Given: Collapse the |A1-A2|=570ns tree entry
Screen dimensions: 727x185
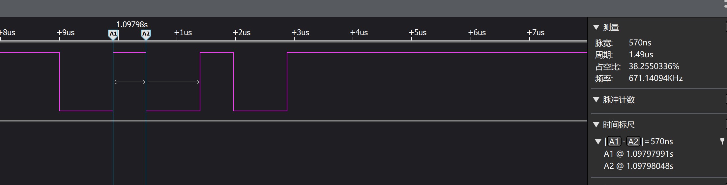Looking at the screenshot, I should [x=598, y=142].
